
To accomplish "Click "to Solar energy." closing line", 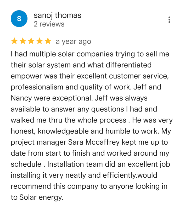I will [x=37, y=197].
